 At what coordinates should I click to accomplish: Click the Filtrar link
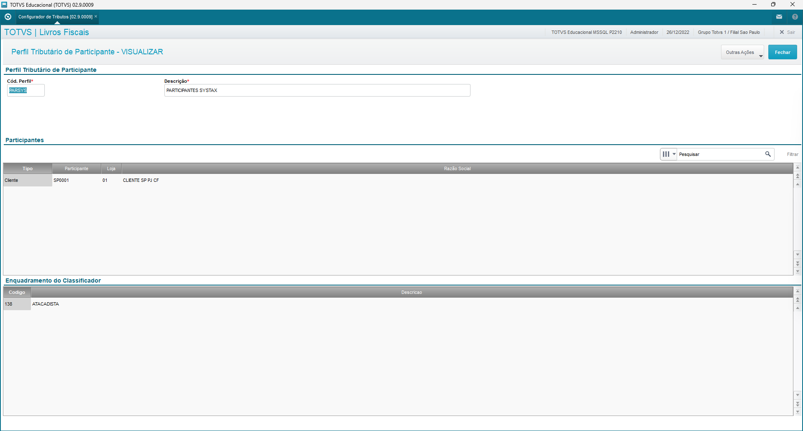point(793,154)
